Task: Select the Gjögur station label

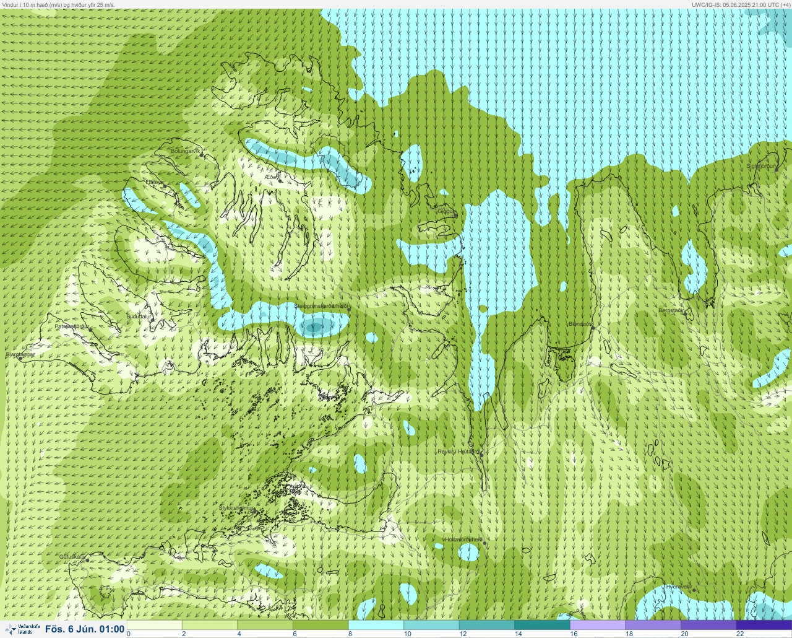Action: (x=446, y=211)
